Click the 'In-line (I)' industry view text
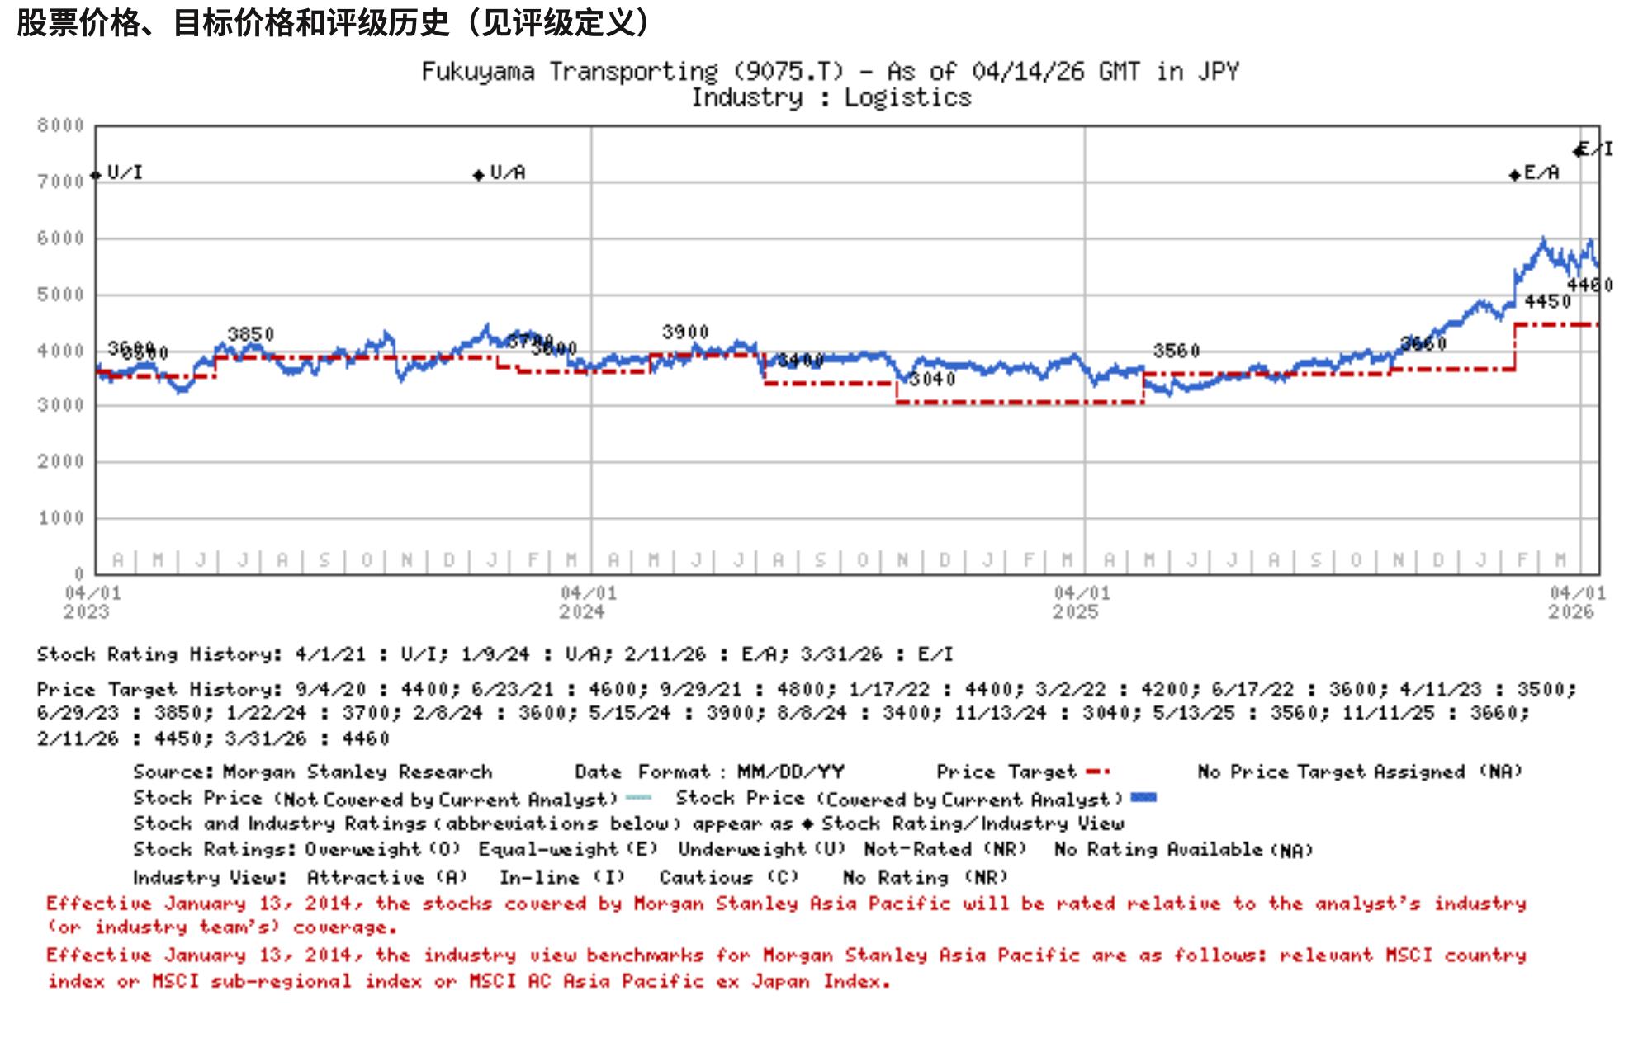 pos(562,877)
